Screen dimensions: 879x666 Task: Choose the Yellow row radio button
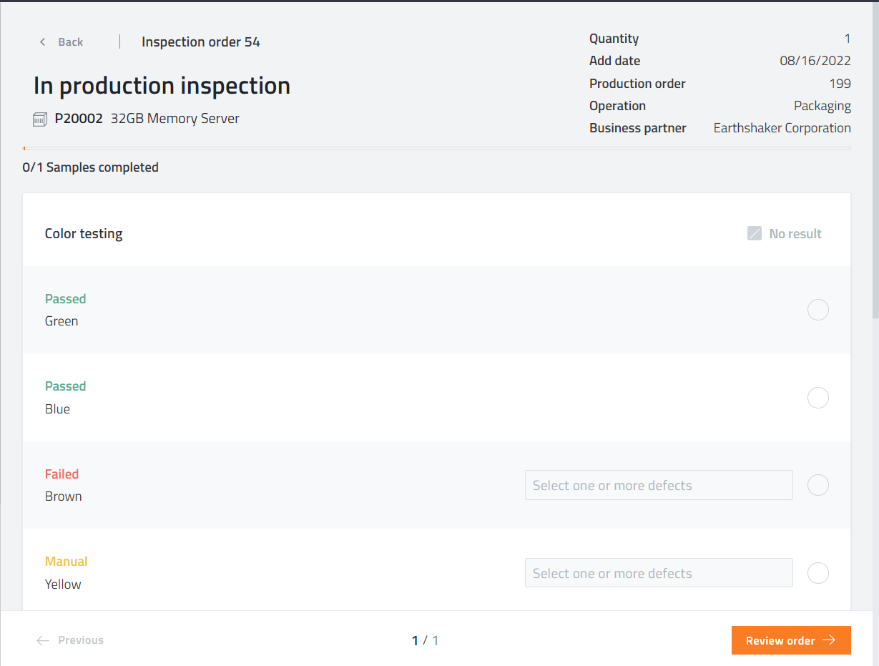click(x=817, y=573)
